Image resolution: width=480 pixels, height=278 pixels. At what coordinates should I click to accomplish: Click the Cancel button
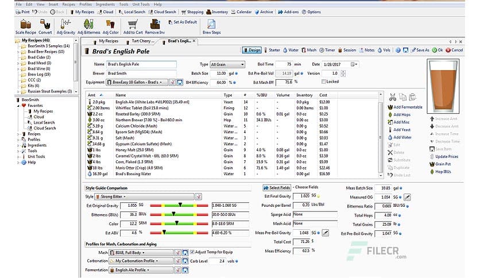(454, 50)
